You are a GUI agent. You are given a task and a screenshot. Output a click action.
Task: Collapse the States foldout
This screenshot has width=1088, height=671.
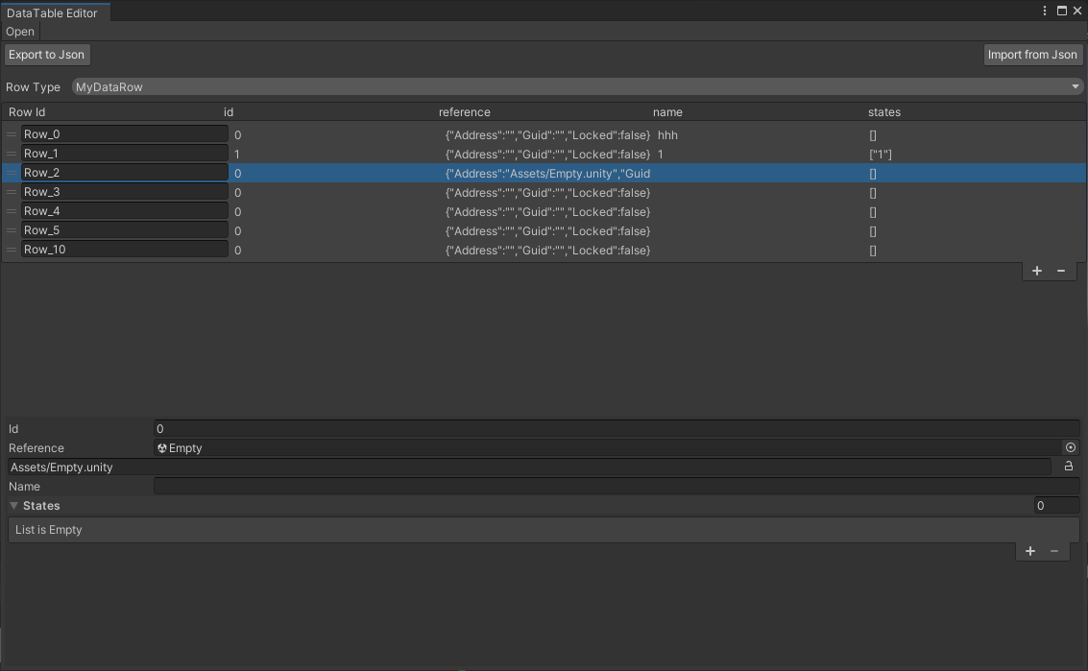[13, 506]
